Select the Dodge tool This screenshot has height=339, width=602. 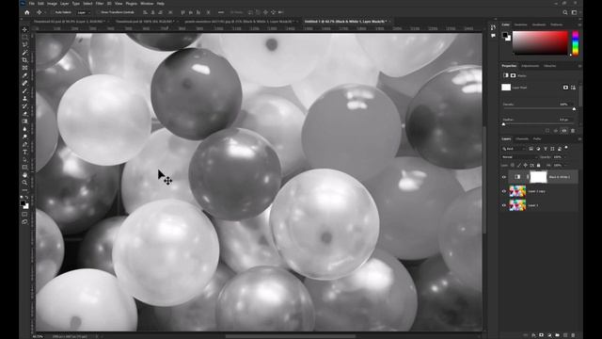25,137
